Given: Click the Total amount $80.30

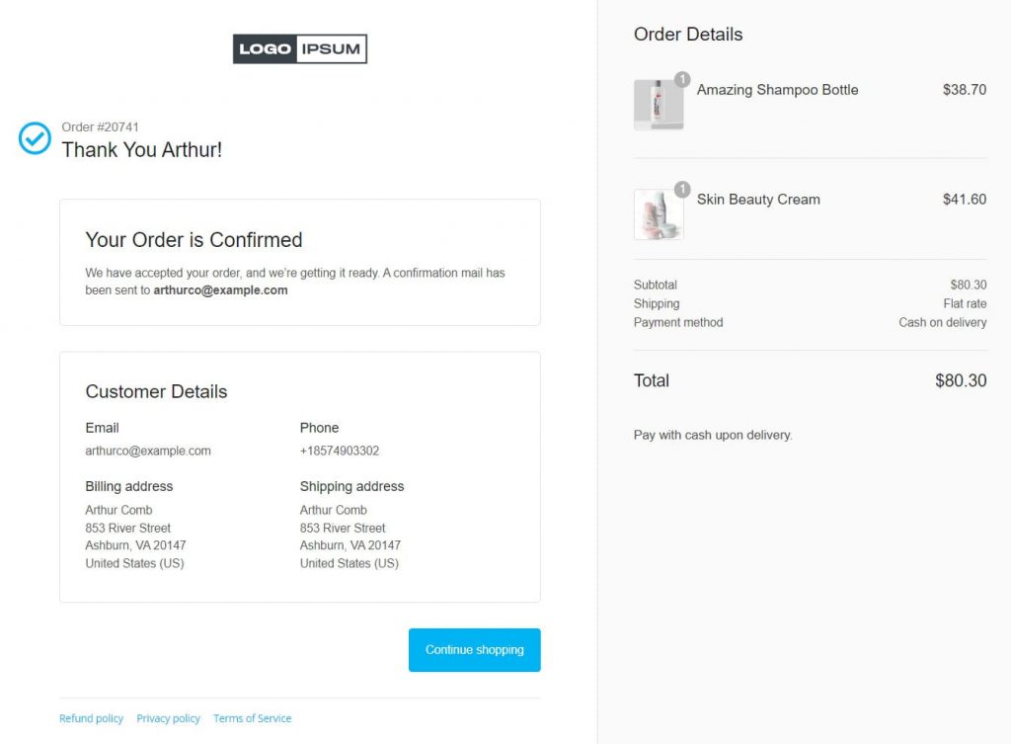Looking at the screenshot, I should 961,380.
